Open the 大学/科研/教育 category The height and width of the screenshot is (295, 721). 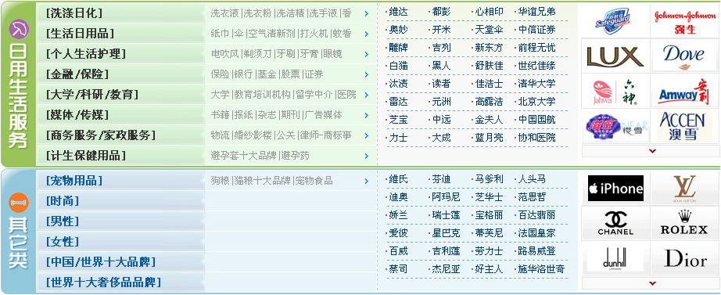pyautogui.click(x=91, y=95)
